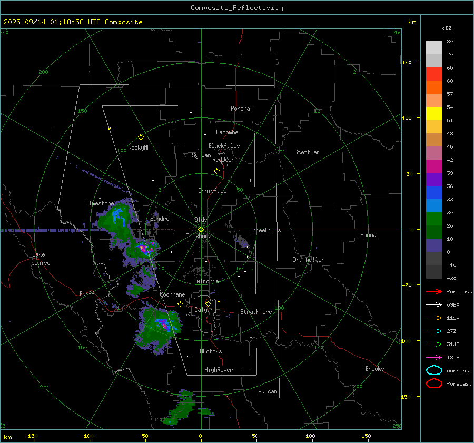474x443 pixels.
Task: Click the green 31JP arrow in legend
Action: (434, 344)
